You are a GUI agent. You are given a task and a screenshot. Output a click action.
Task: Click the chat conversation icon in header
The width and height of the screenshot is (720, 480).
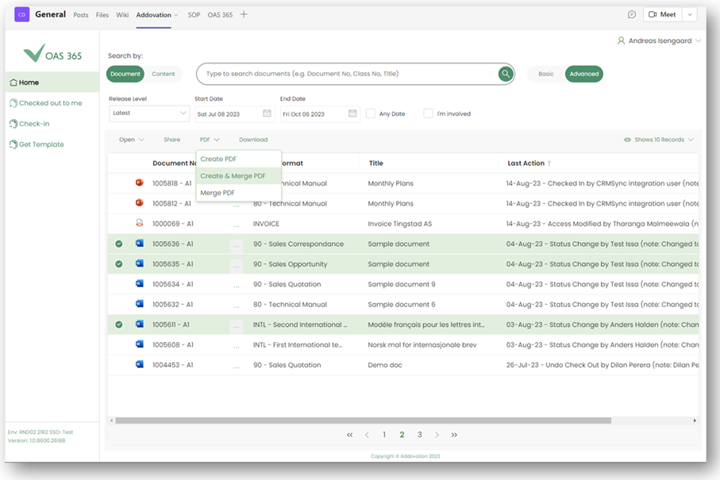632,14
